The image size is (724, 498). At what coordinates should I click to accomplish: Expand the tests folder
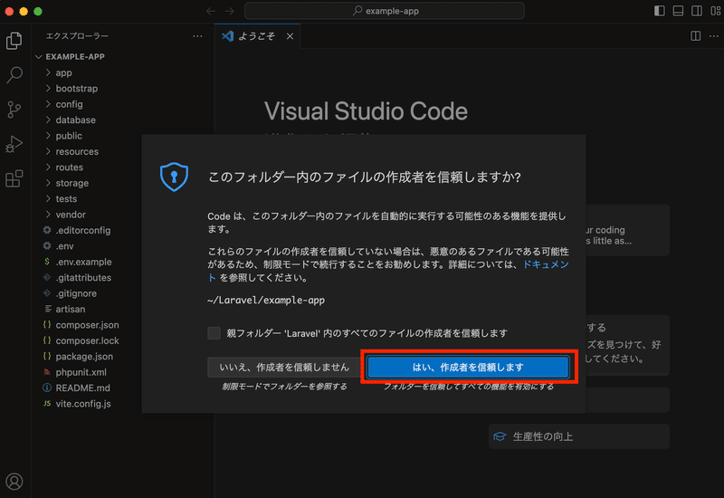(x=48, y=198)
